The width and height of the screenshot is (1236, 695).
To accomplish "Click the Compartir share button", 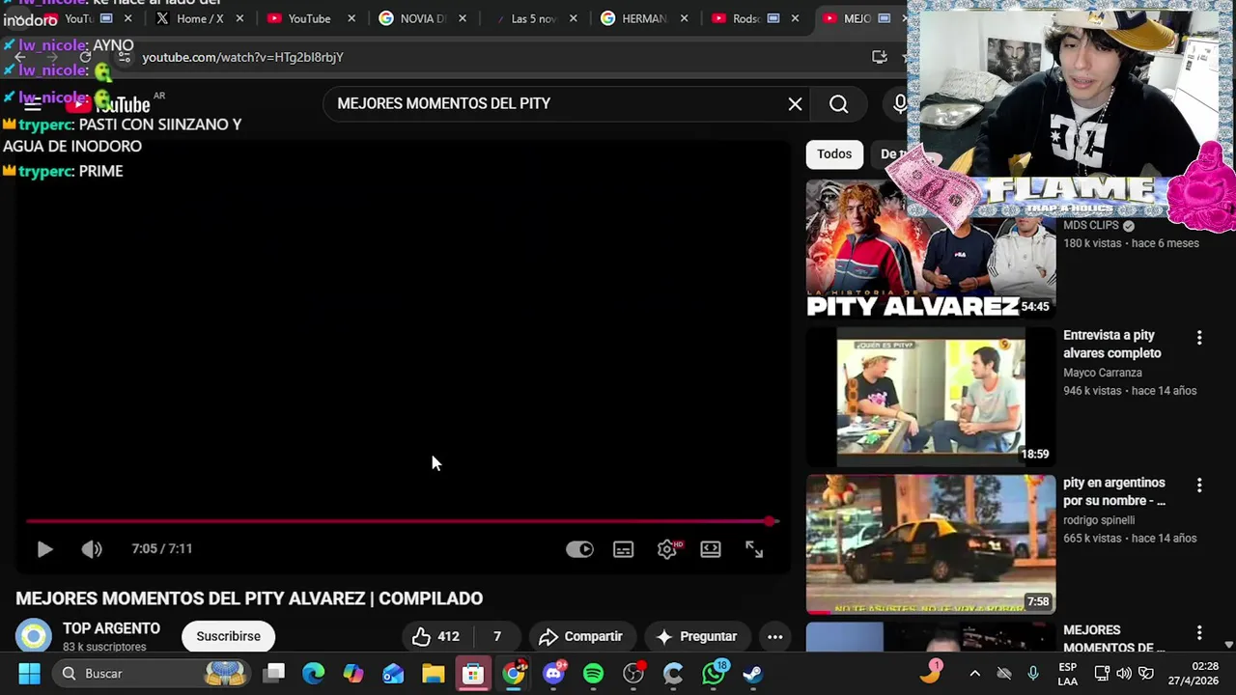I will (580, 636).
